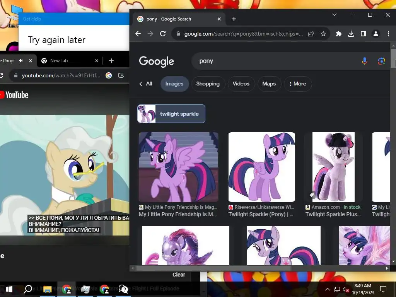Open Chrome downloads icon
The image size is (396, 297).
tap(351, 34)
